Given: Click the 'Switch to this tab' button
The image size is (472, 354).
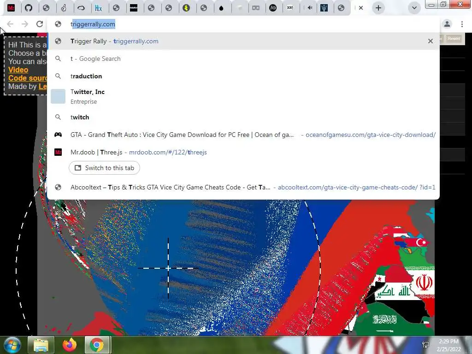Looking at the screenshot, I should point(104,168).
